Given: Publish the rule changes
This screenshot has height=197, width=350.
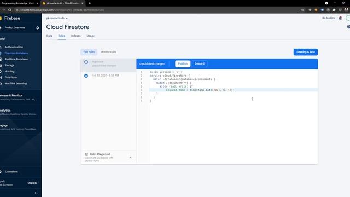Looking at the screenshot, I should [183, 63].
